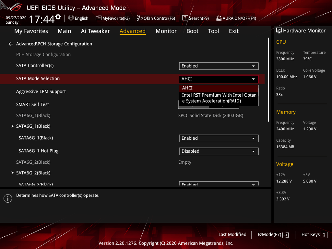Viewport: 332px width, 249px height.
Task: Click the Hardware Monitor screen icon
Action: click(x=279, y=31)
